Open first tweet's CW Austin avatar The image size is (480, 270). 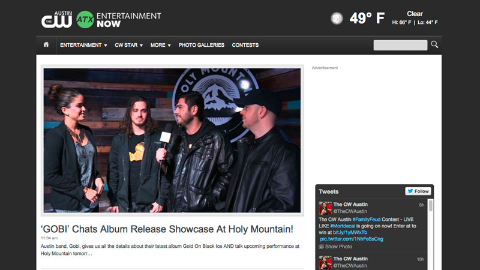coord(325,208)
